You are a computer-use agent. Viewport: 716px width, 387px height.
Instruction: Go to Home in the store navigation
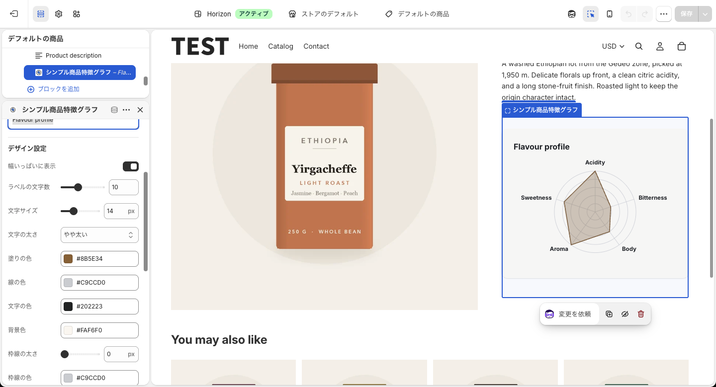(x=248, y=46)
